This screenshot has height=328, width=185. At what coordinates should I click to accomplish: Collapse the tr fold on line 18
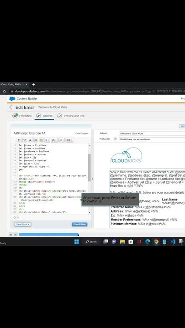tap(17, 188)
